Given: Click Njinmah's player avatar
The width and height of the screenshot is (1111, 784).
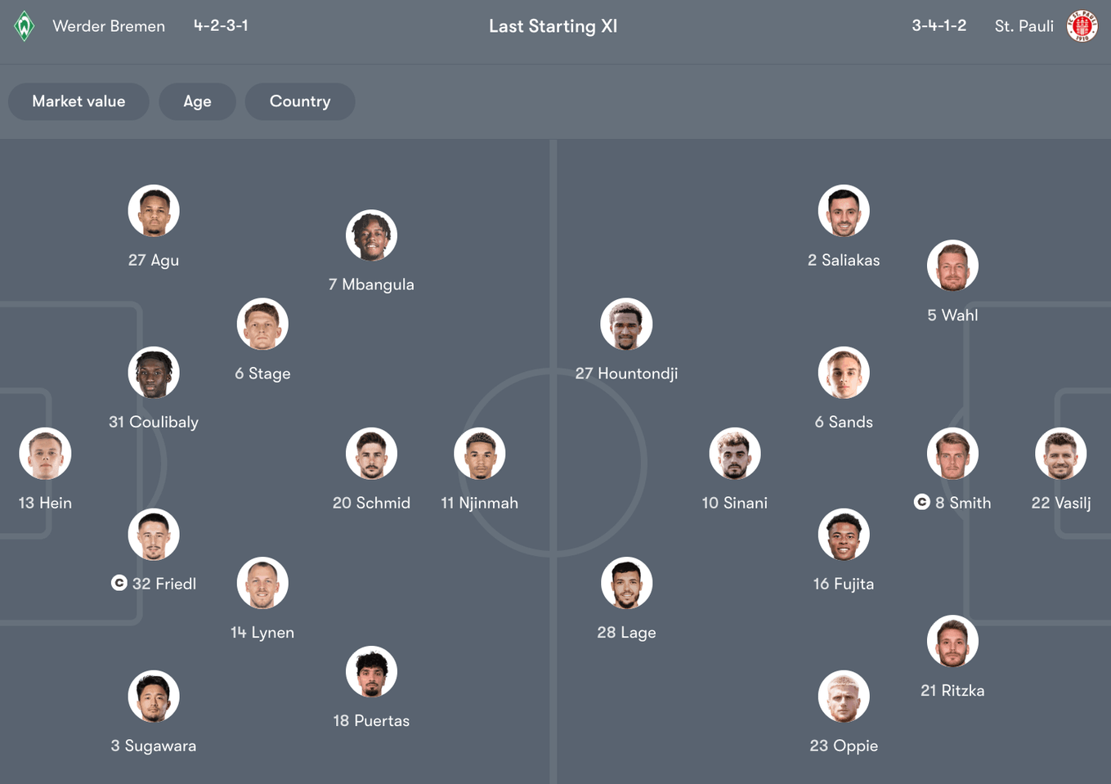Looking at the screenshot, I should click(x=480, y=454).
